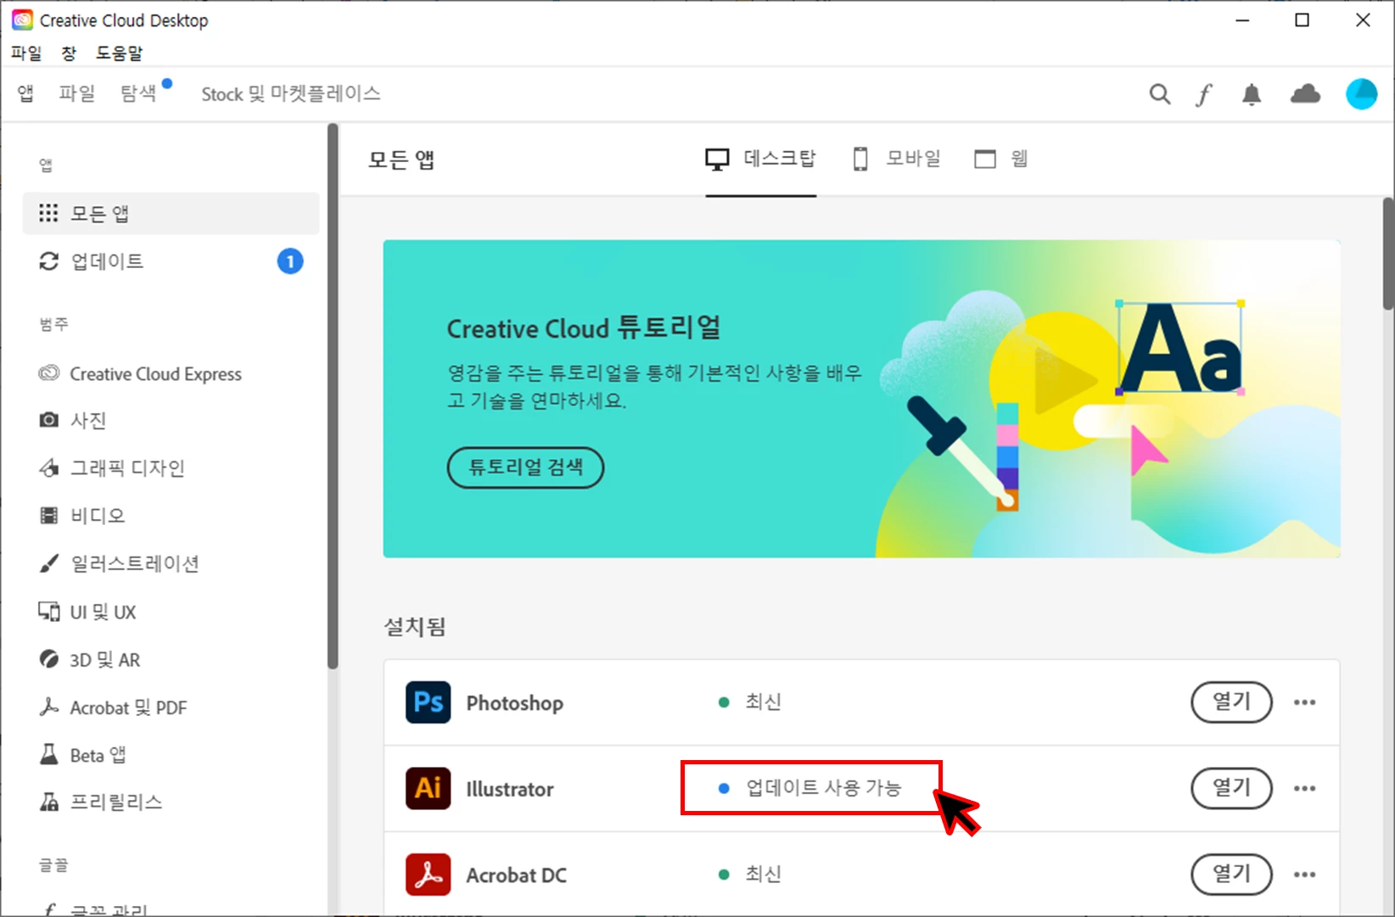
Task: Click the sidebar vertical scrollbar
Action: coord(333,396)
